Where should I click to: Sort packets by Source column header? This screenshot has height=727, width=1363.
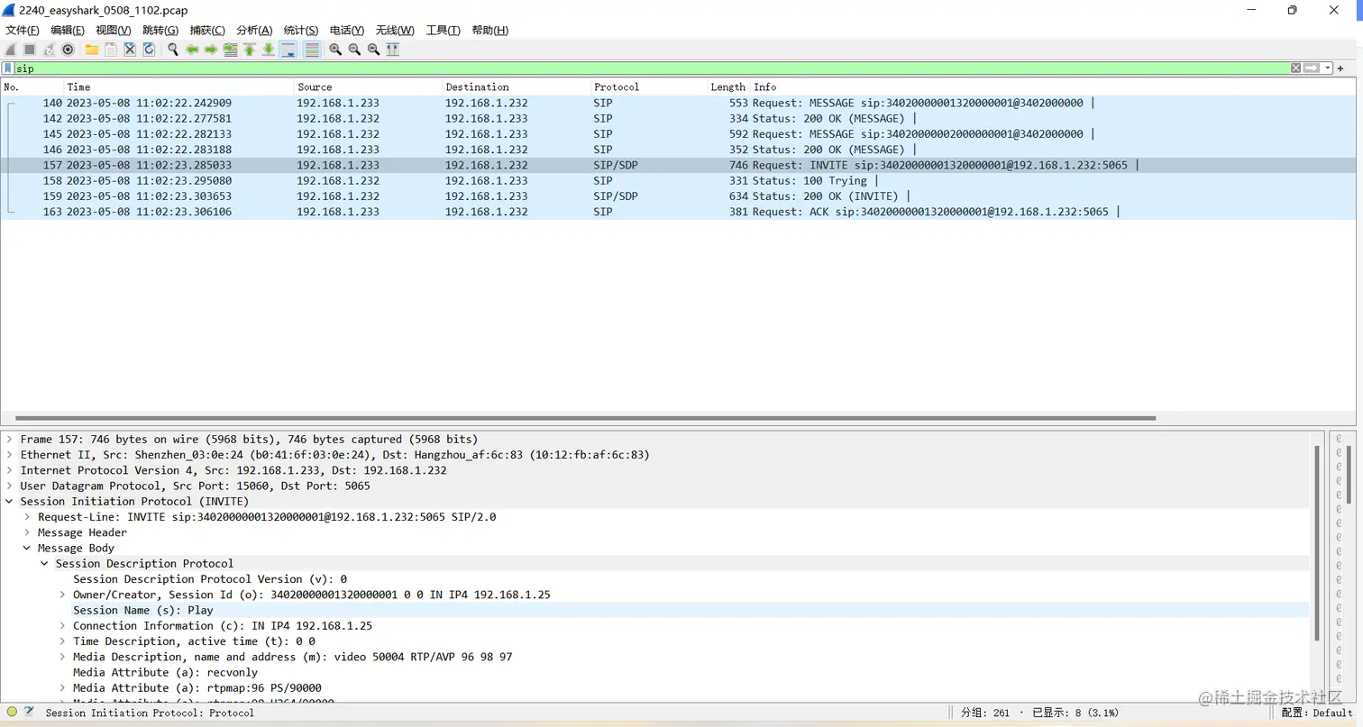click(369, 87)
